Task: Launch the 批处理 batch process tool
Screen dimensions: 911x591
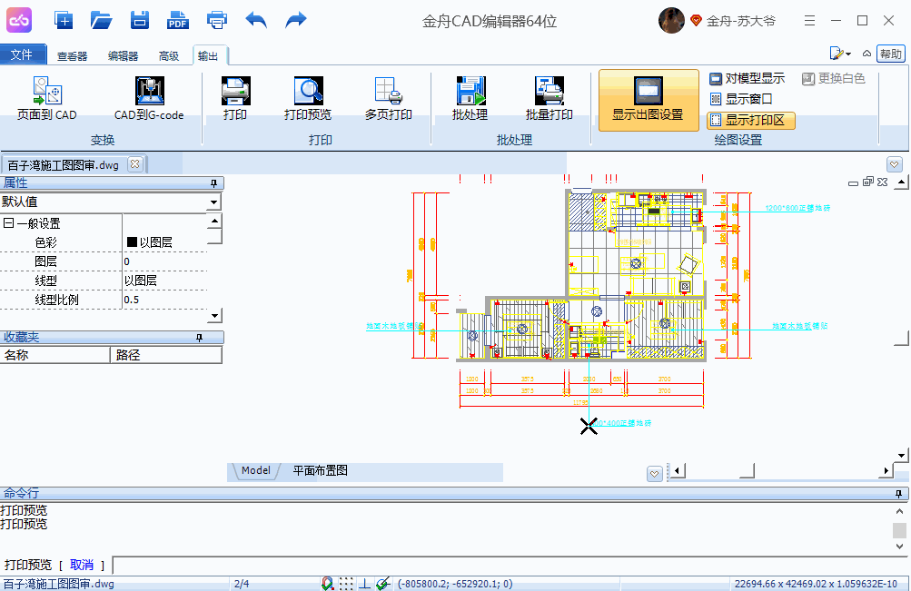Action: tap(470, 91)
